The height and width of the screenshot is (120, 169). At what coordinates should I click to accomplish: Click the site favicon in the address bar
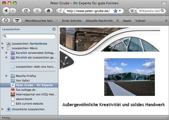point(60,11)
